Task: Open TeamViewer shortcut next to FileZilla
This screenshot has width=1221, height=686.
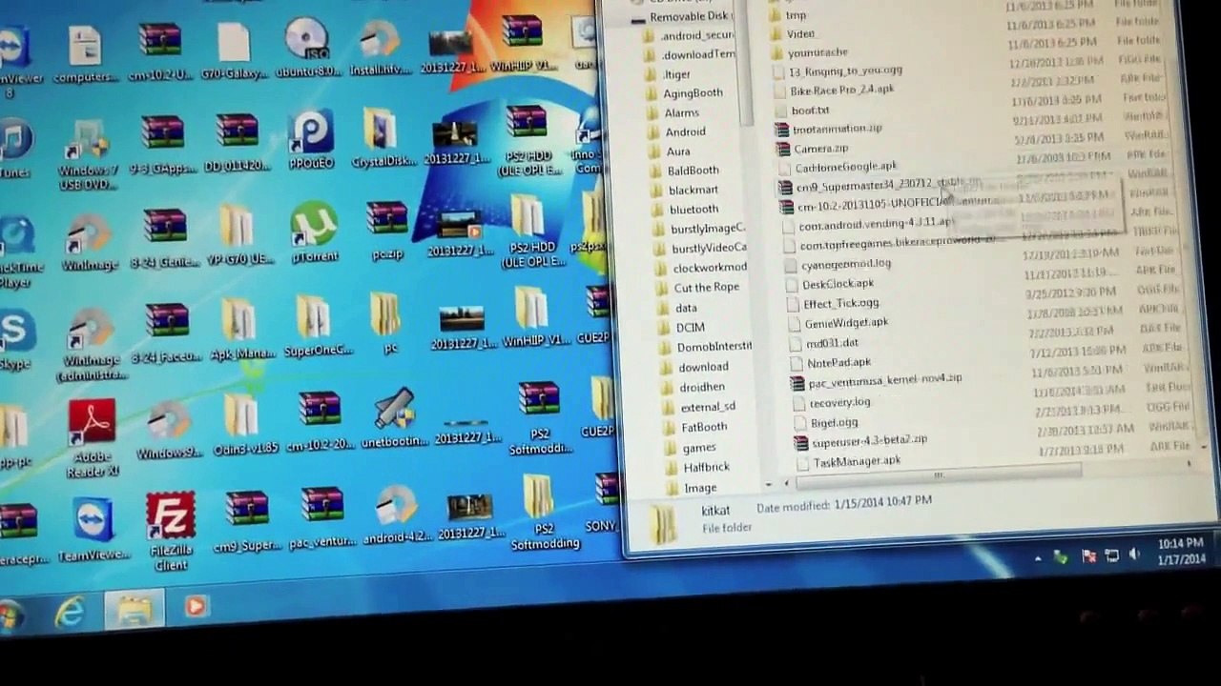Action: click(93, 529)
